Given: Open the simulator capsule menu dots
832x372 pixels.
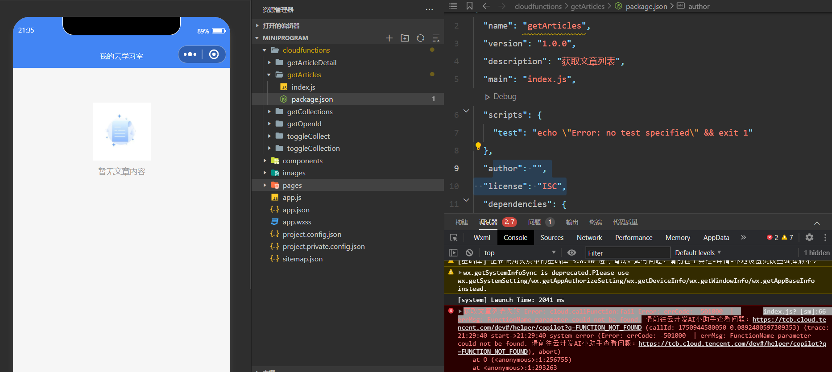Looking at the screenshot, I should click(190, 54).
